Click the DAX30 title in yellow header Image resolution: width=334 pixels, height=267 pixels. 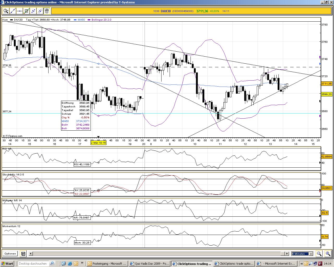[x=166, y=11]
